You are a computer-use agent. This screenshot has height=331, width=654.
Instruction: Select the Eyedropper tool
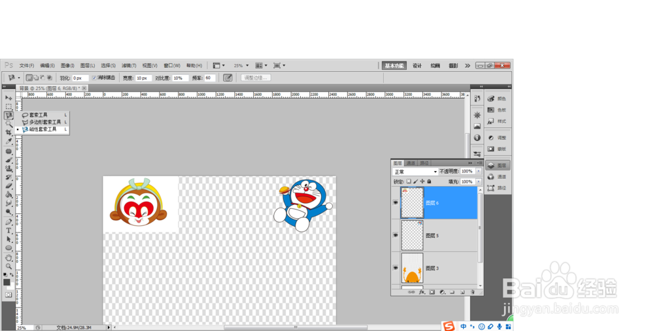pos(9,141)
